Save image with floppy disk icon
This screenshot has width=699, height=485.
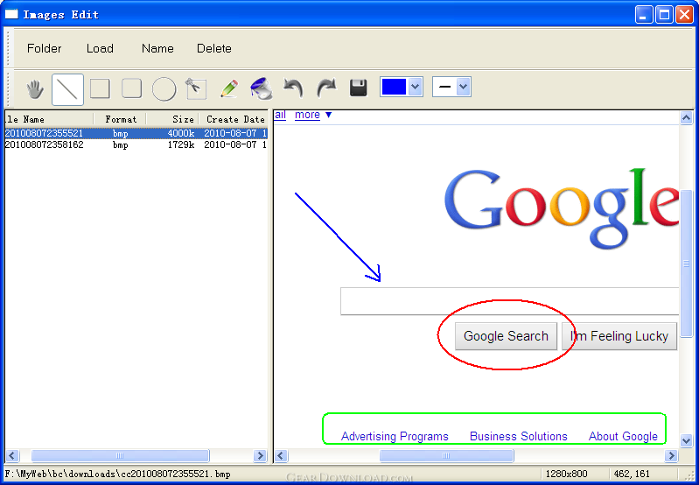click(x=358, y=88)
